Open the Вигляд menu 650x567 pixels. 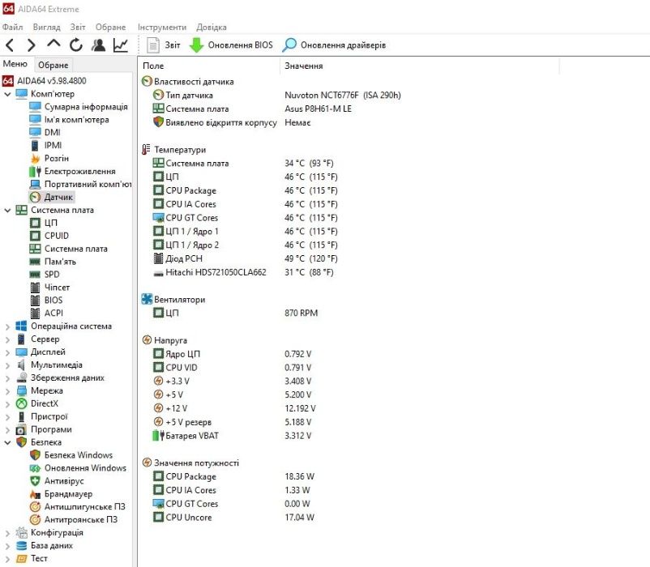(46, 27)
